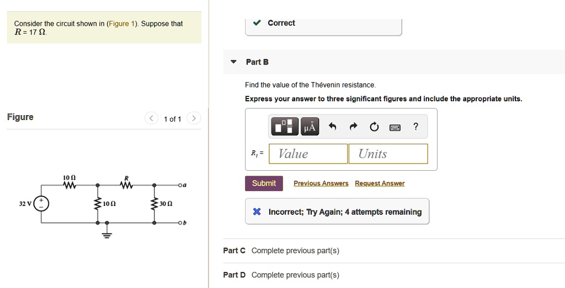
Task: Click the Submit button
Action: point(264,183)
